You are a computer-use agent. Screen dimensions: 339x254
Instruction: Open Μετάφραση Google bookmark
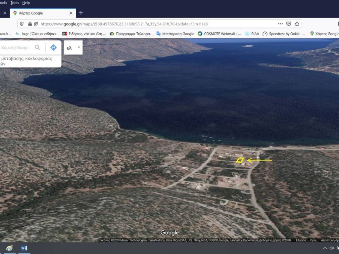175,34
